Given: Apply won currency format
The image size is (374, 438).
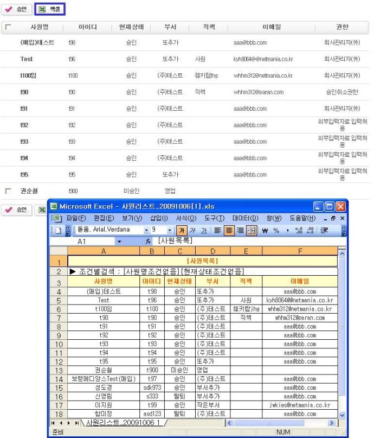Looking at the screenshot, I should pos(265,230).
